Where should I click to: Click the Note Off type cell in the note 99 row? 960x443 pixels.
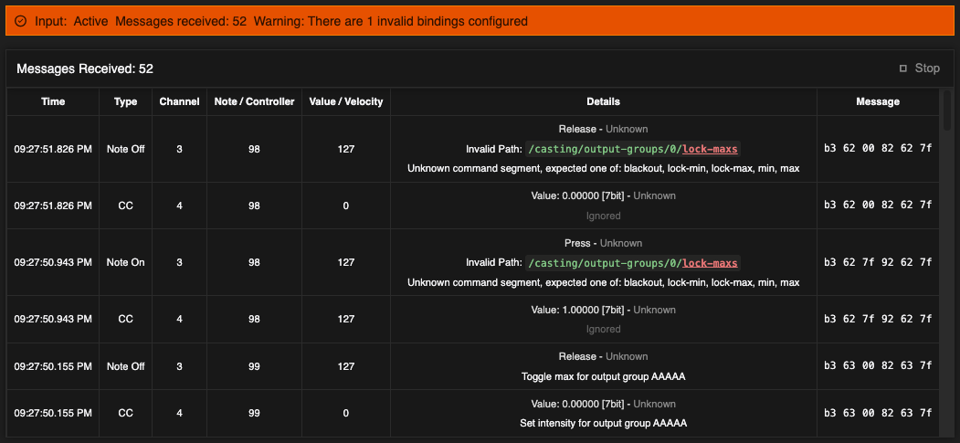(125, 366)
